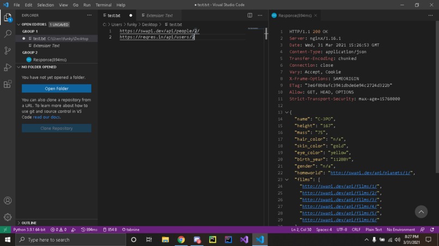Open the Search view in activity bar
This screenshot has height=246, width=439.
pos(8,34)
